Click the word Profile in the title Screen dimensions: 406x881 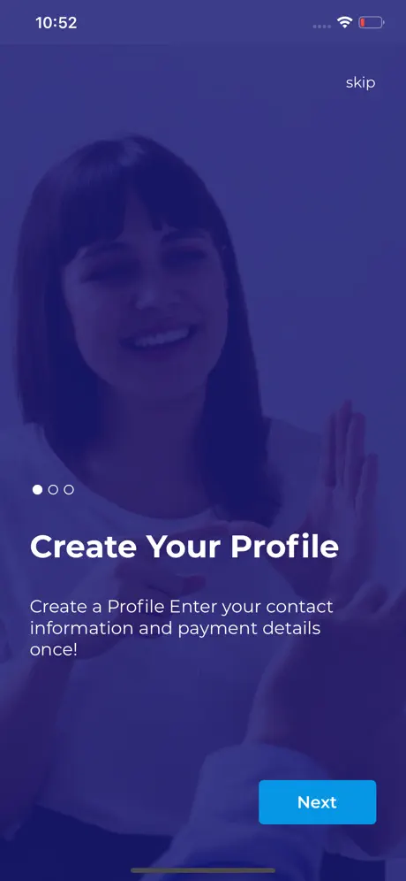click(x=285, y=547)
